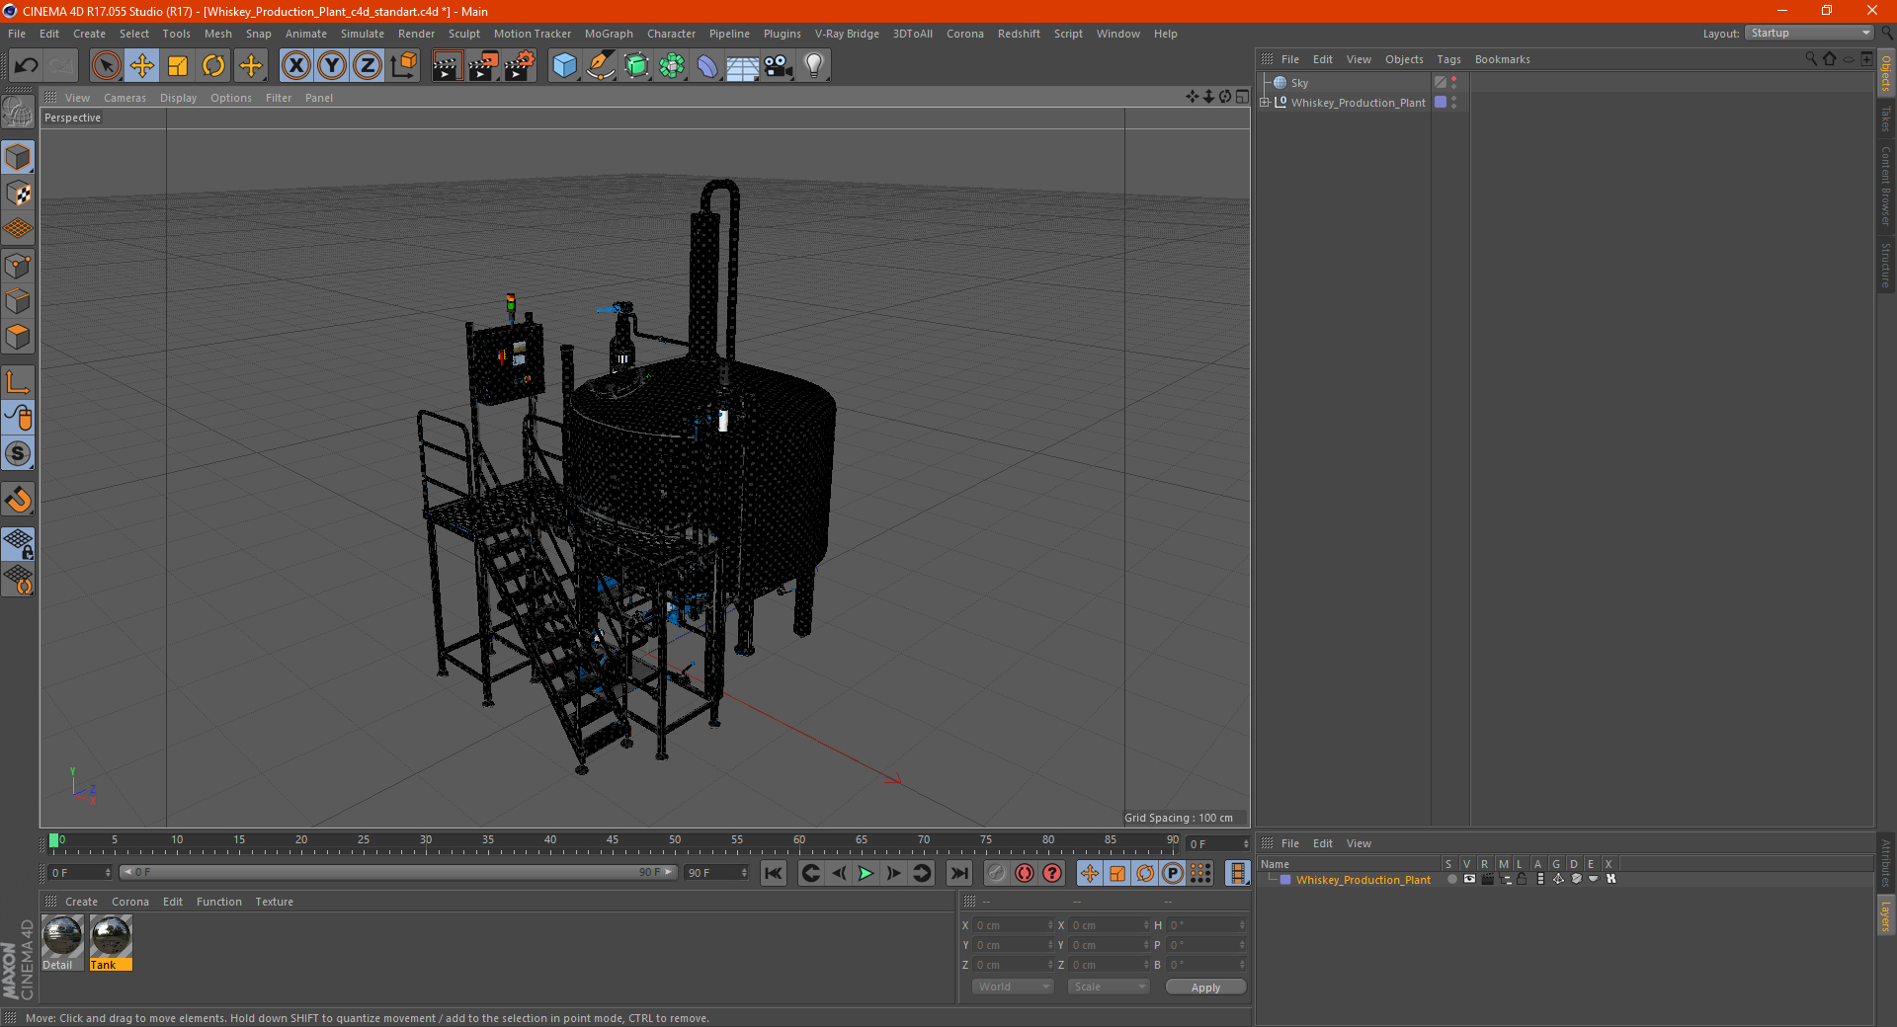Open the Simulate menu
1897x1027 pixels.
click(363, 34)
